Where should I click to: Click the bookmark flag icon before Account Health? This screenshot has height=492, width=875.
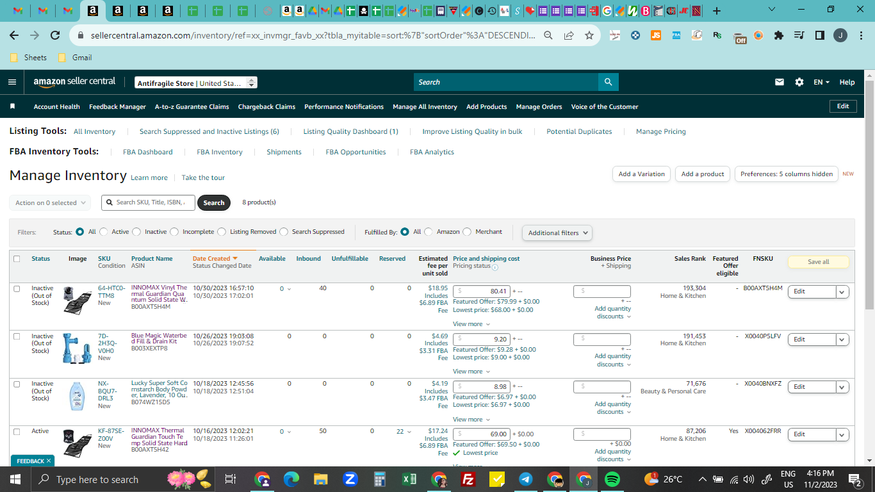(12, 106)
